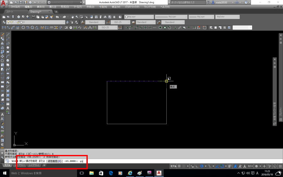Click the Text Style icon
283x177 pixels.
click(x=83, y=22)
